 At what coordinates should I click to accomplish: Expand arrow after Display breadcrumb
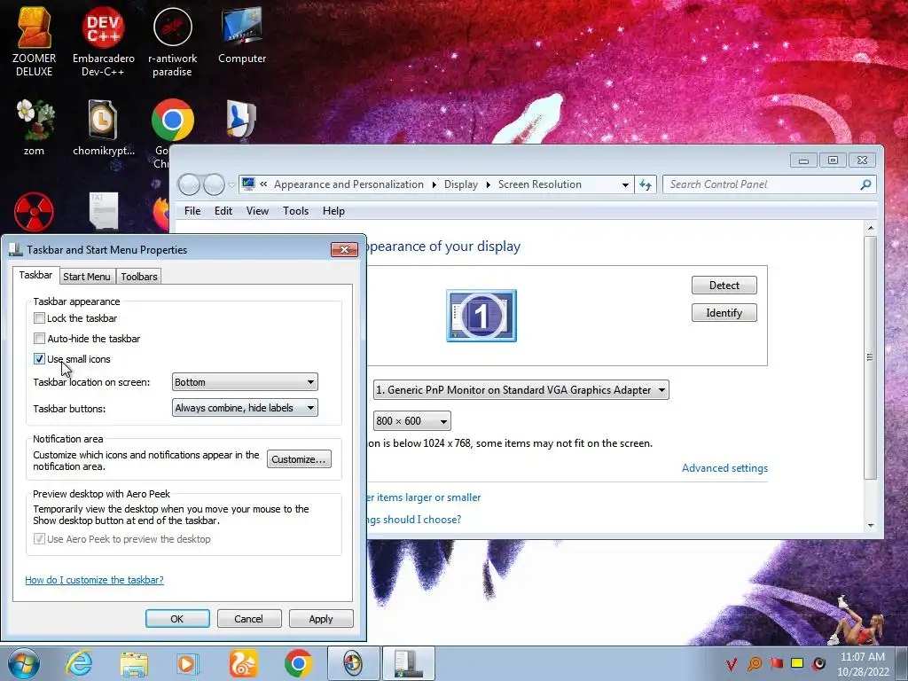click(x=489, y=184)
